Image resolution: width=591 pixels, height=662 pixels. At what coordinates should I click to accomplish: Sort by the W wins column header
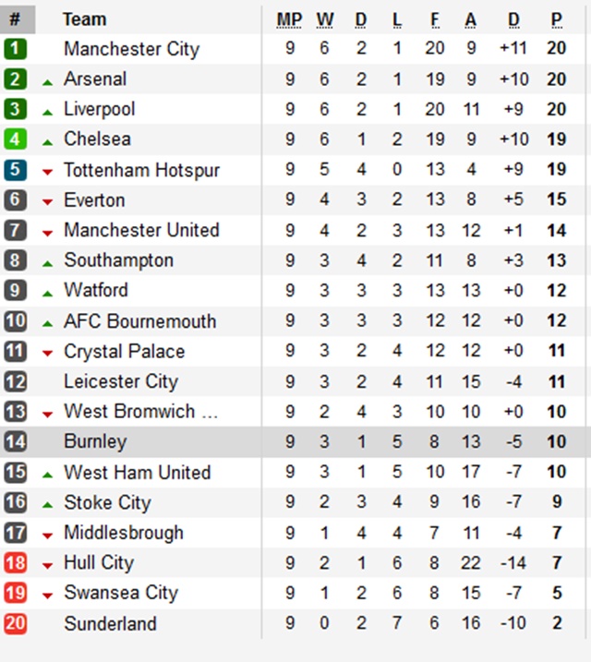click(325, 19)
